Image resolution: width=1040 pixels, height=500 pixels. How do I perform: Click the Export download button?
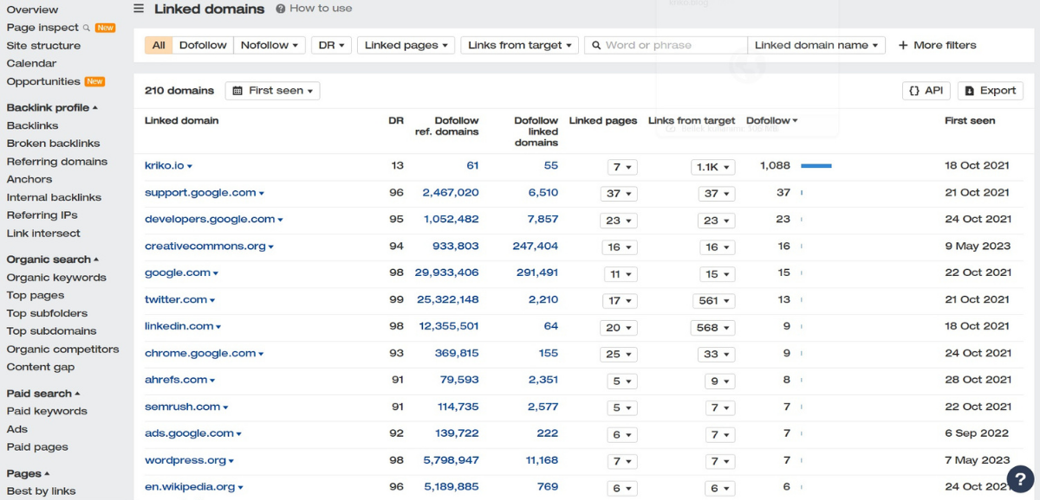click(989, 91)
